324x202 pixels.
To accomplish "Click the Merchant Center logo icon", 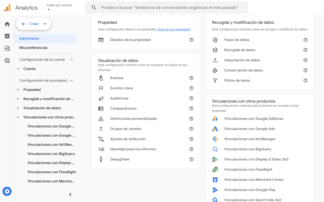I will click(215, 180).
